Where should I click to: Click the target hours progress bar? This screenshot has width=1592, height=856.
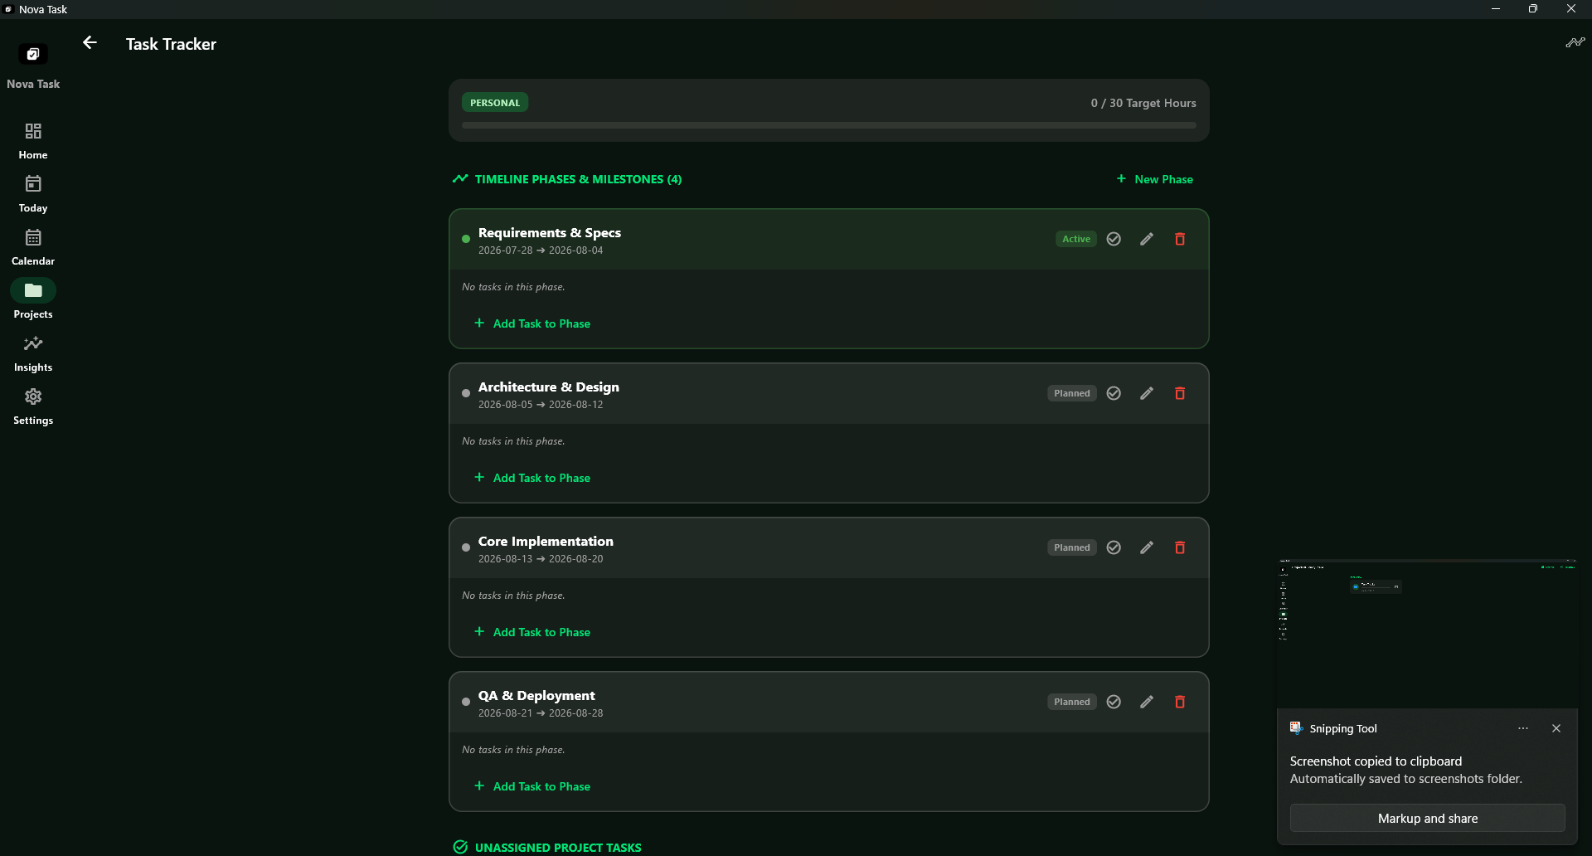point(828,125)
